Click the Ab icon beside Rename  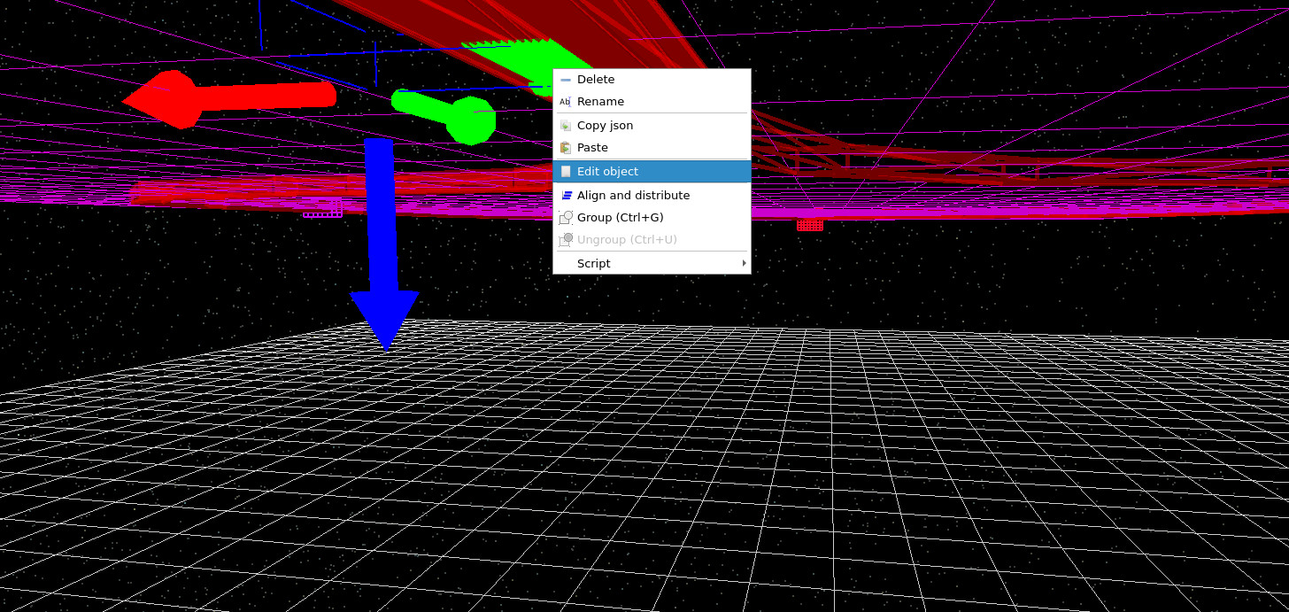pyautogui.click(x=566, y=102)
